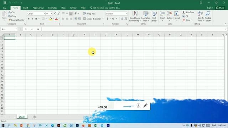Open Conditional Formatting menu
The image size is (228, 128).
(135, 16)
